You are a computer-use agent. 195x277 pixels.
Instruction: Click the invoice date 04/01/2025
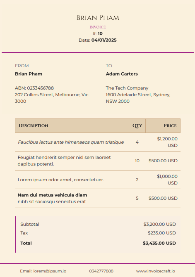tap(104, 40)
